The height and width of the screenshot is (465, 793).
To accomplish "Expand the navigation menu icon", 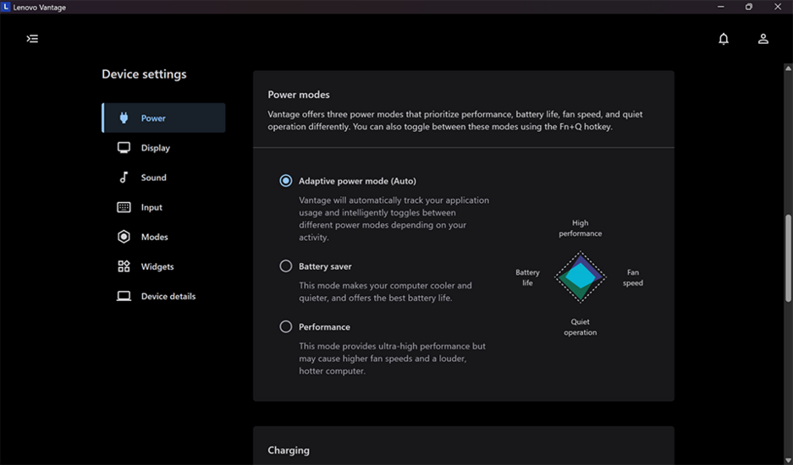I will pyautogui.click(x=32, y=39).
